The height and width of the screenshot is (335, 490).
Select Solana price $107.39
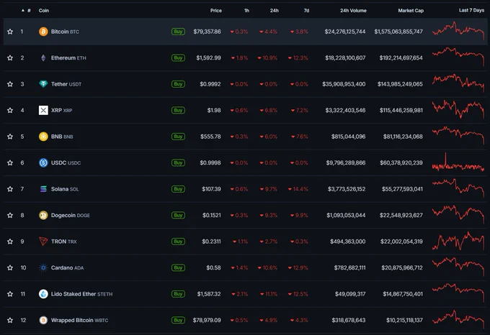(211, 189)
